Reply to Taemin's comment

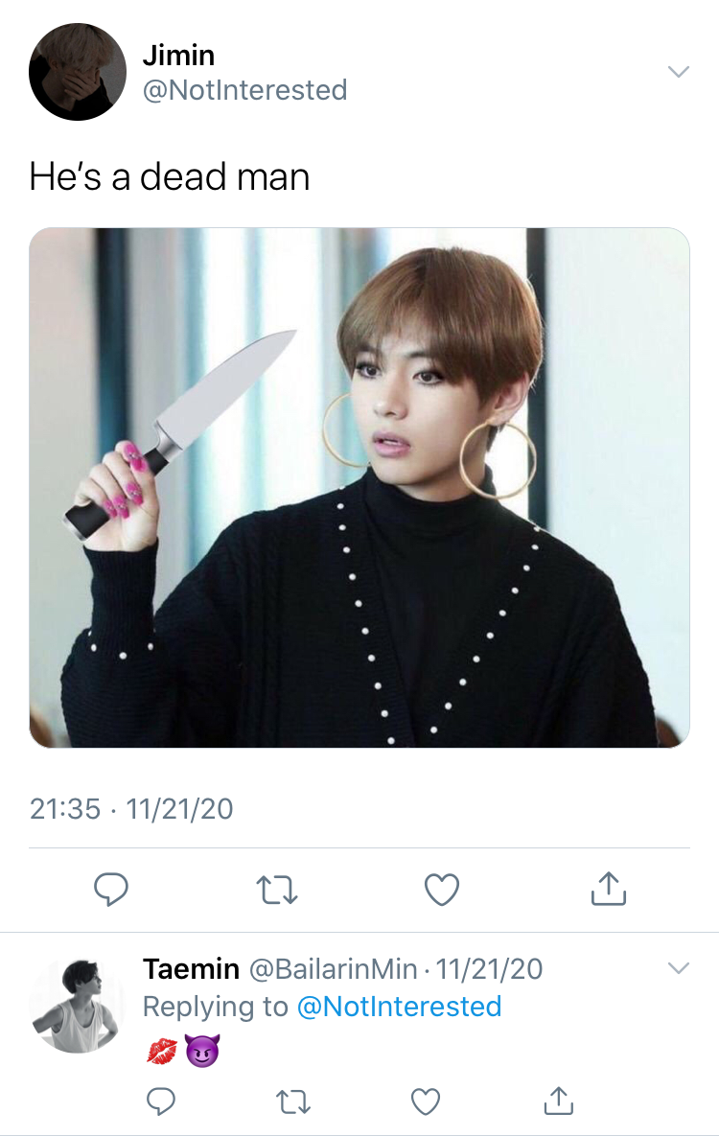pyautogui.click(x=161, y=1101)
